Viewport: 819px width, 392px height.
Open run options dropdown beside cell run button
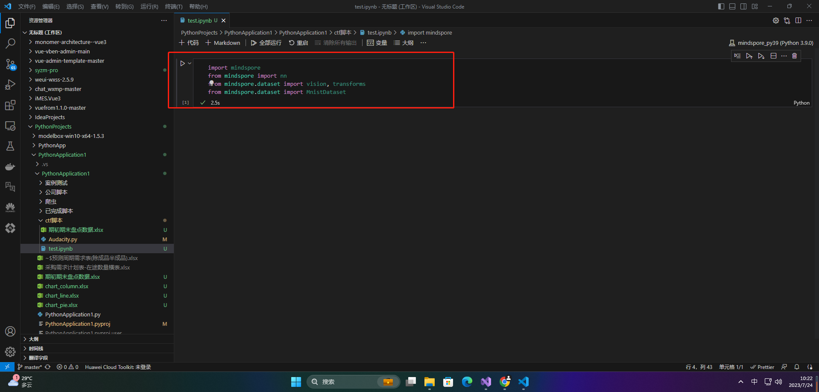point(190,63)
